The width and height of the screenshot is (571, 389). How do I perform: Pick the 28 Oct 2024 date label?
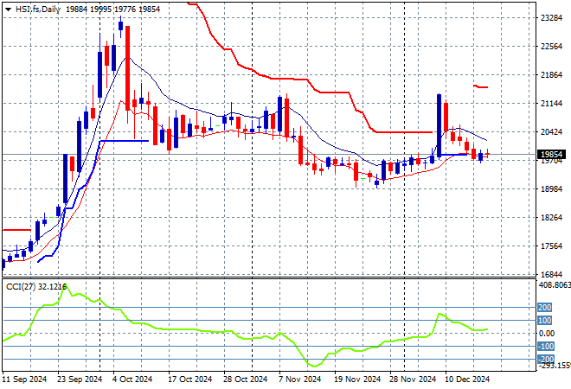pyautogui.click(x=245, y=379)
